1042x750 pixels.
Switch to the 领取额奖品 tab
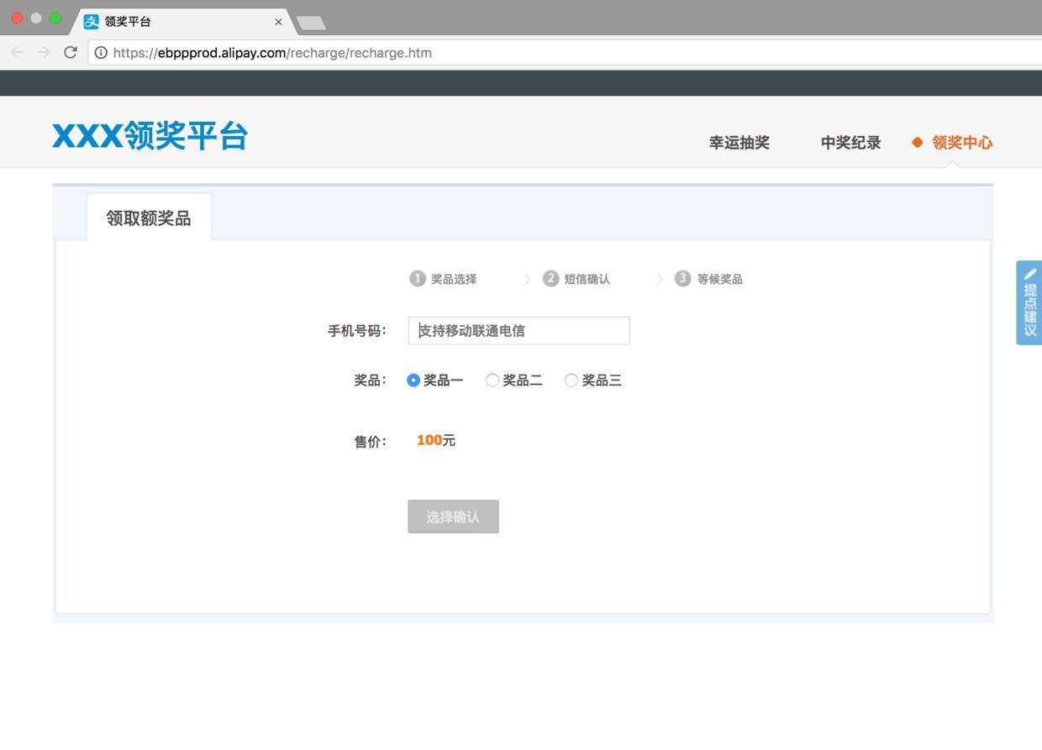(x=149, y=218)
